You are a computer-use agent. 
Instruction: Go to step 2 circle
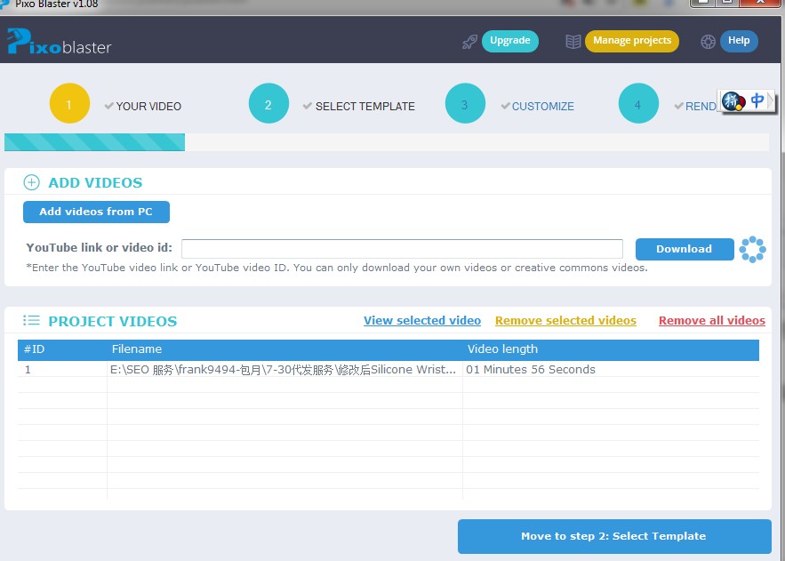coord(268,103)
